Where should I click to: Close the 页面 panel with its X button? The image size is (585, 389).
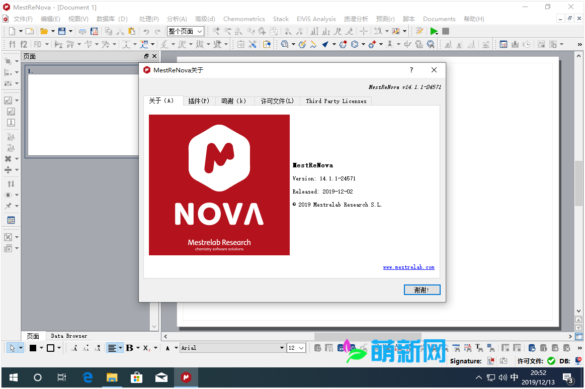154,56
